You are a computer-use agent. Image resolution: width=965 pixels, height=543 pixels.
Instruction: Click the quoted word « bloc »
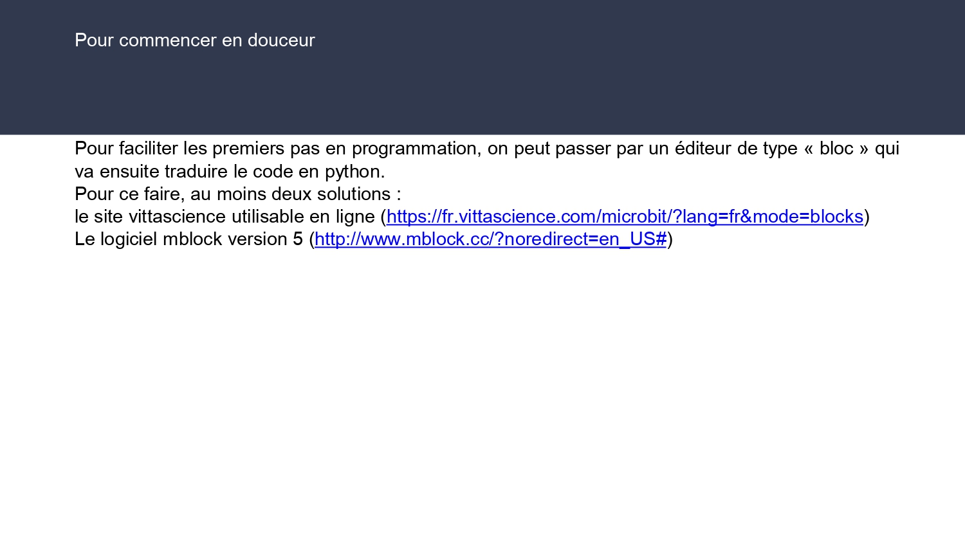[836, 149]
